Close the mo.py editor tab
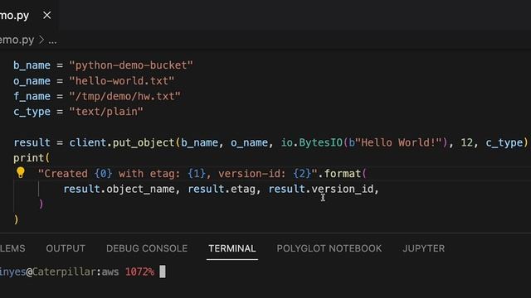Viewport: 531px width, 298px height. click(47, 15)
